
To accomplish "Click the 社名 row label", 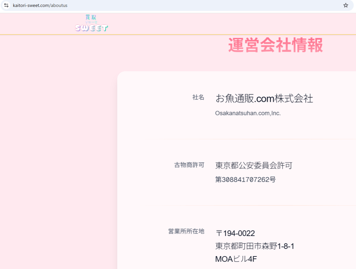I will (198, 97).
